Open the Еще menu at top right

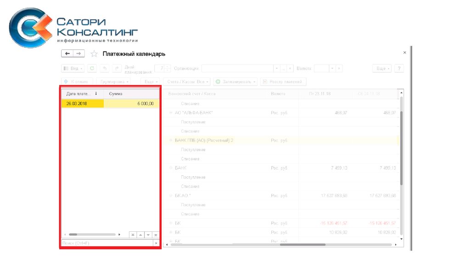382,68
